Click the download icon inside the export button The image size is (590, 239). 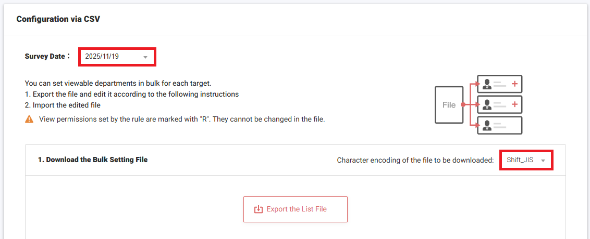[259, 209]
